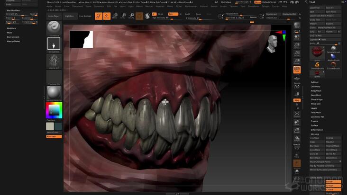
Task: Open the material sphere selector
Action: (x=54, y=93)
